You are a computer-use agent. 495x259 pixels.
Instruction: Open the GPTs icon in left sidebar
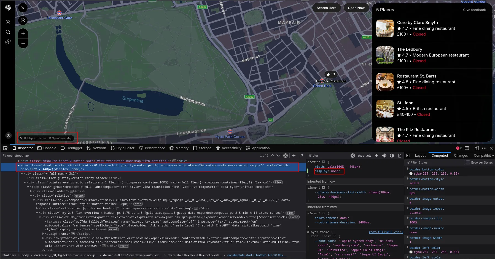8,42
